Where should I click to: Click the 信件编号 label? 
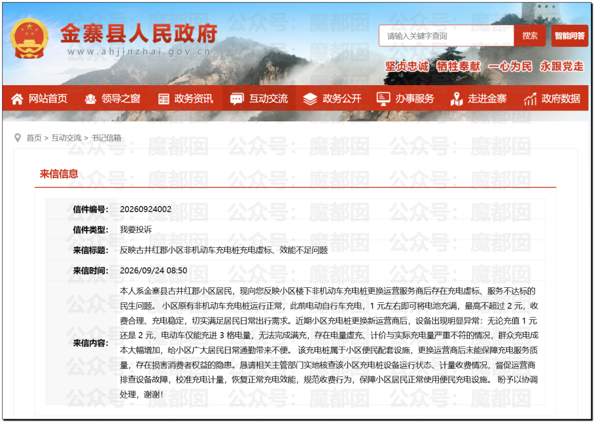(91, 209)
